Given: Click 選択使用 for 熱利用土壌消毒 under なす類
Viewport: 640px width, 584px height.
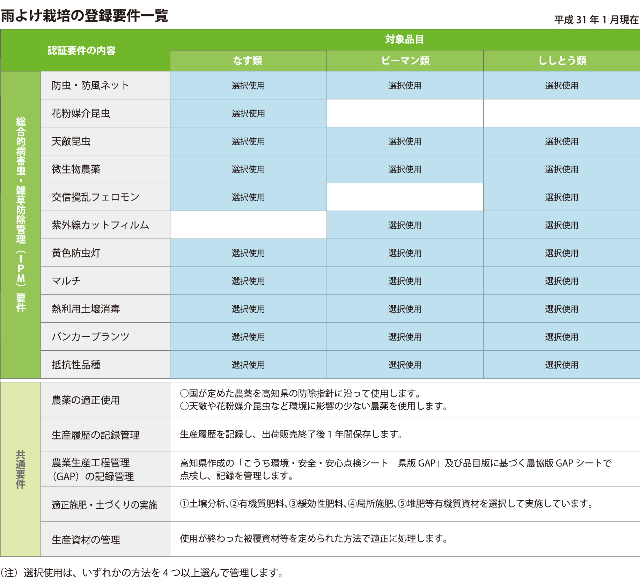Looking at the screenshot, I should [248, 309].
